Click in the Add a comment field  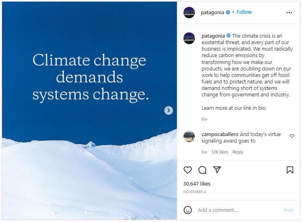(237, 210)
